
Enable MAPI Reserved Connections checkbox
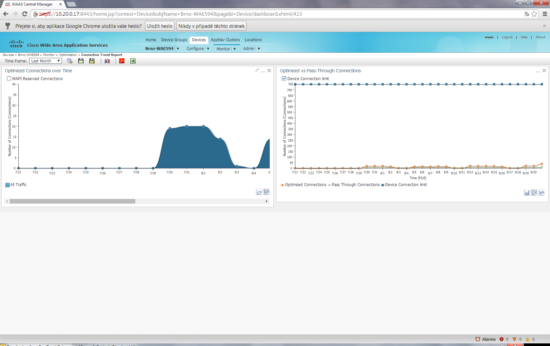(9, 78)
